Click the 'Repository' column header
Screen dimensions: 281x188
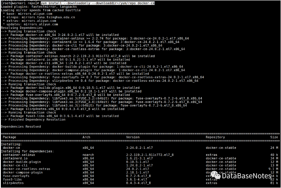pyautogui.click(x=215, y=137)
